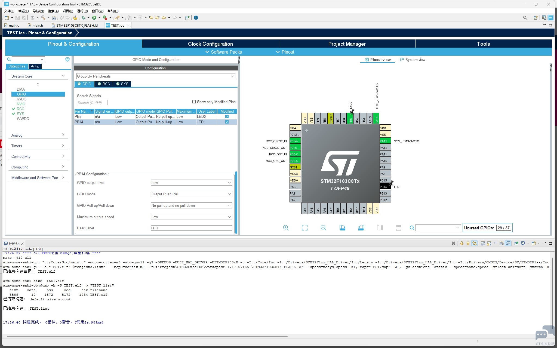Open the Pinout dropdown menu
This screenshot has height=348, width=557.
[x=285, y=52]
